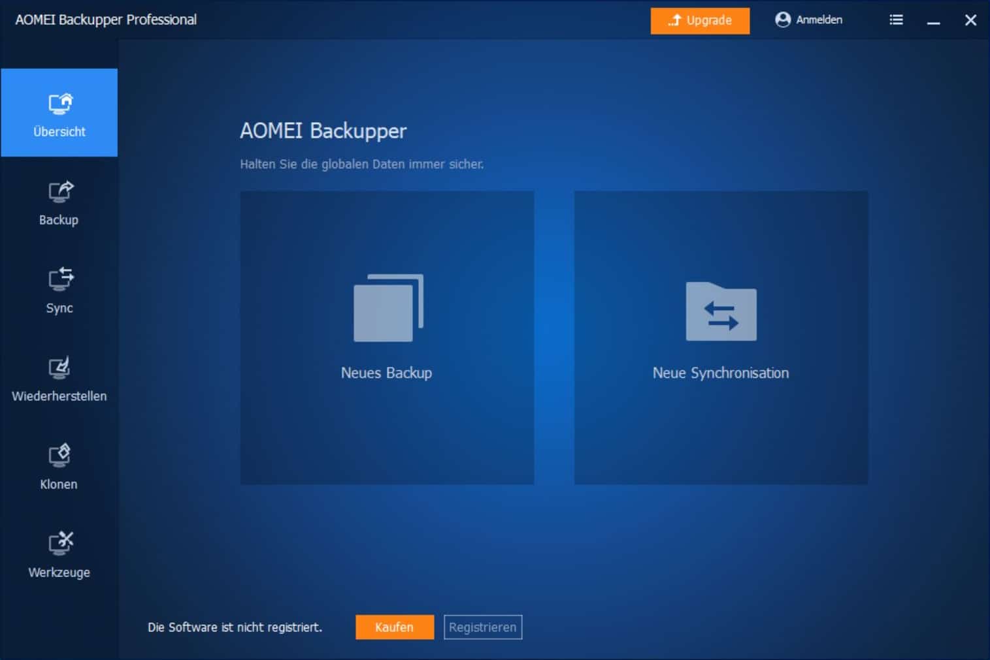
Task: Click the Neues Backup stacked-squares icon
Action: tap(388, 307)
